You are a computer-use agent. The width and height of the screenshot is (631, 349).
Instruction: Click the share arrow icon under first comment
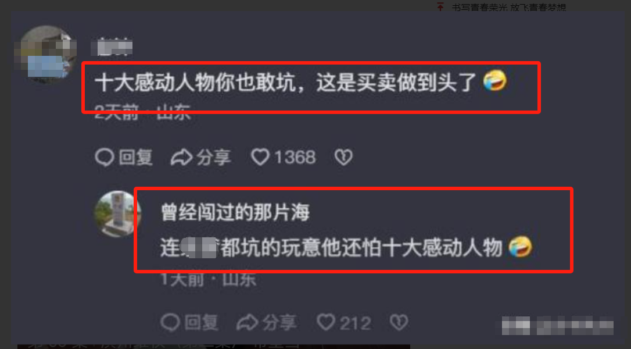click(x=181, y=157)
